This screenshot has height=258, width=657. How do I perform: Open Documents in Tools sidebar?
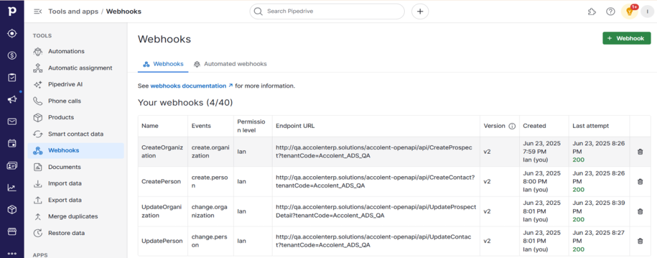click(76, 167)
